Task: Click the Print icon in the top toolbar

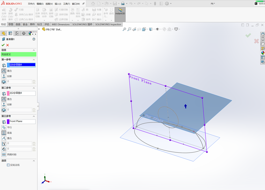Action: tap(123, 4)
